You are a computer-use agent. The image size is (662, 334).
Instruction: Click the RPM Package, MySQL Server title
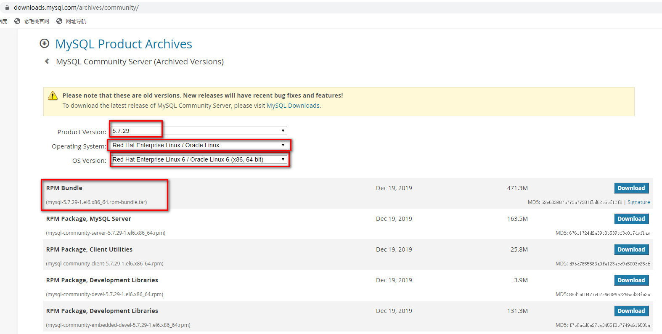tap(89, 219)
